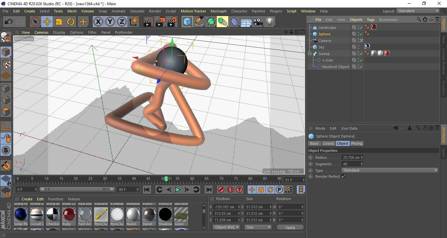447x238 pixels.
Task: Toggle the n-Side object enable checkmark
Action: point(361,60)
